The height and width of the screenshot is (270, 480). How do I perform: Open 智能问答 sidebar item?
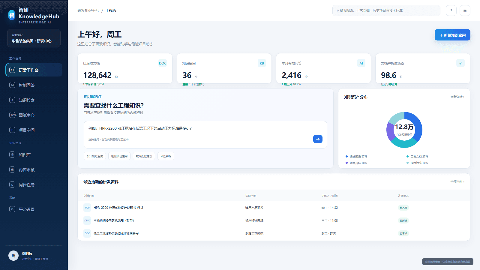click(x=34, y=85)
